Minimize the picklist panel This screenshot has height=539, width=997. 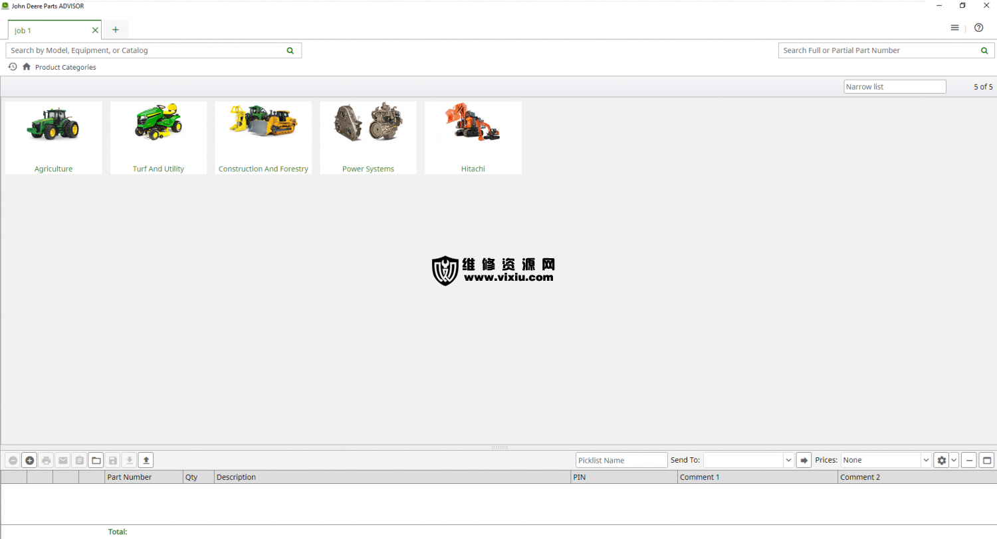(969, 460)
